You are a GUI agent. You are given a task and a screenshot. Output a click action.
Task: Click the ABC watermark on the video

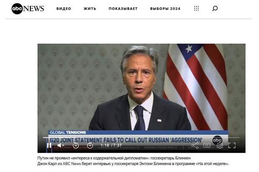click(x=217, y=140)
